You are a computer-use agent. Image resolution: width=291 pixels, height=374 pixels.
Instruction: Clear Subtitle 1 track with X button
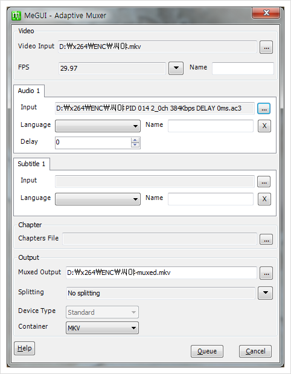click(x=264, y=199)
